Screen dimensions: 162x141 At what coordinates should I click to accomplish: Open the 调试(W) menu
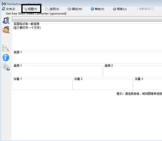[x=75, y=9]
